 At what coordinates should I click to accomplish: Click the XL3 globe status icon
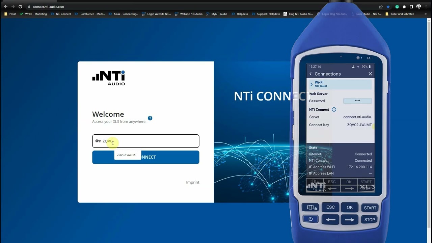[358, 58]
